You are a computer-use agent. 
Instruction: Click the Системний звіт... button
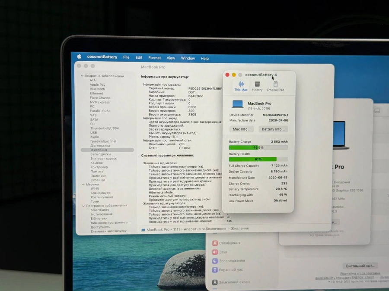pyautogui.click(x=360, y=266)
